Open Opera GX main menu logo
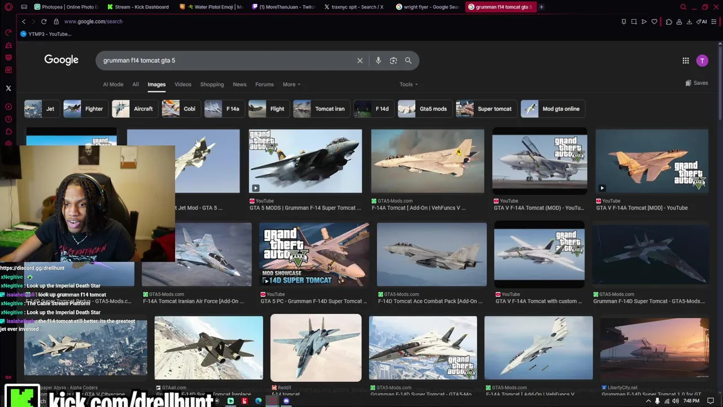The image size is (723, 407). pos(8,7)
